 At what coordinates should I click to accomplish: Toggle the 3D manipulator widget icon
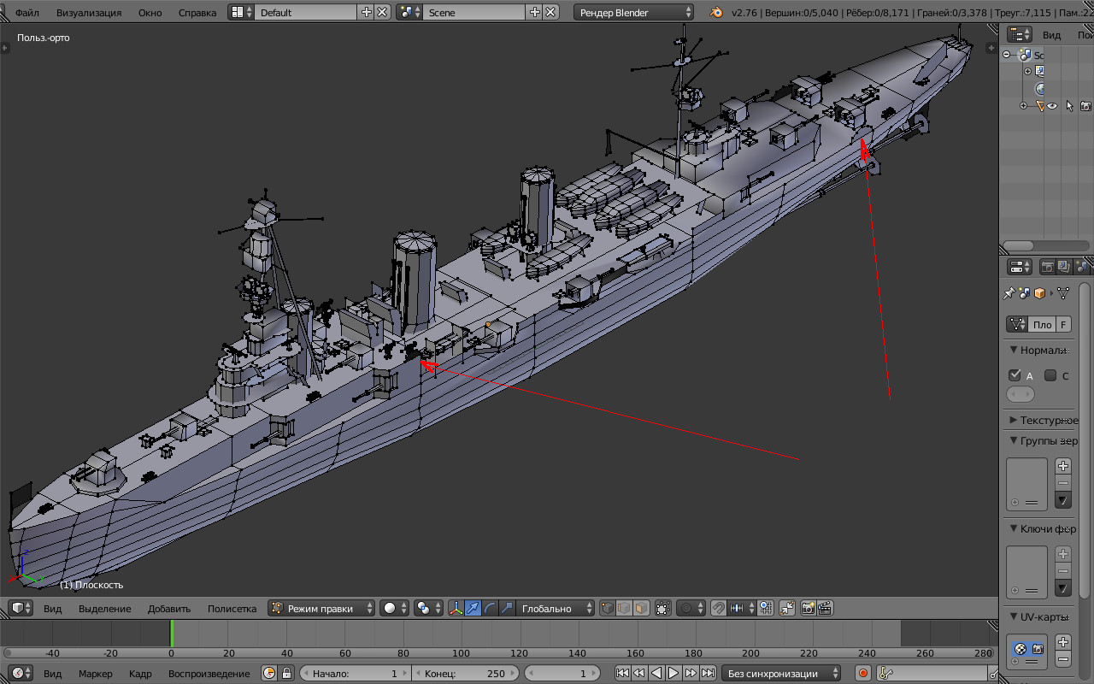click(456, 609)
